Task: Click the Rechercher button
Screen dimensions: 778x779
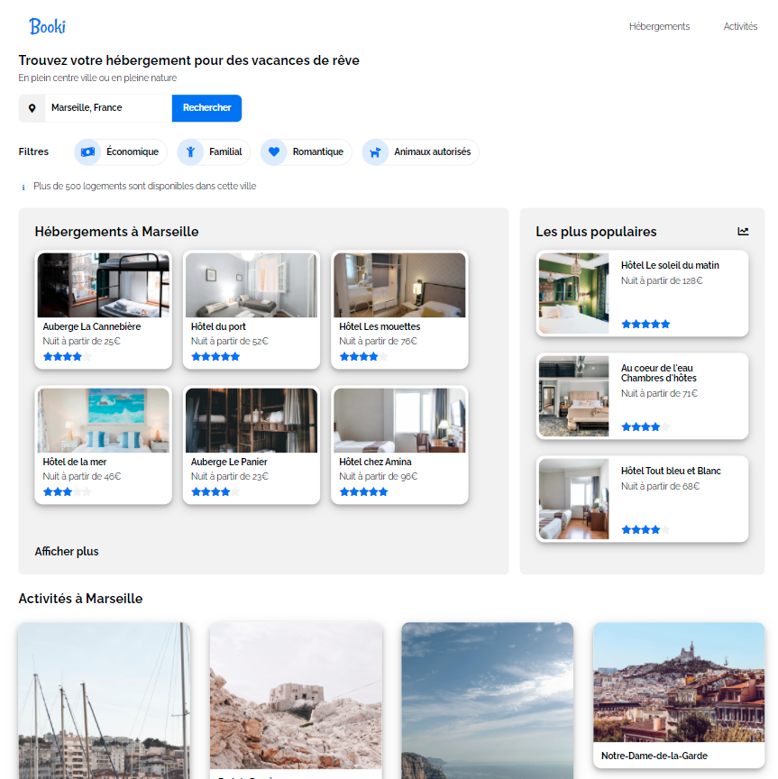Action: tap(206, 108)
